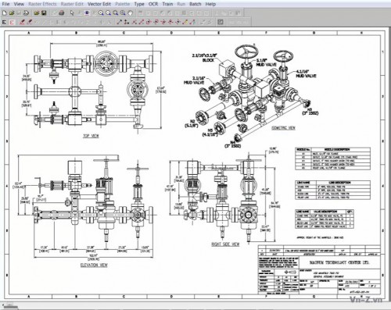The height and width of the screenshot is (310, 391).
Task: Click the greyed Raster Effects menu
Action: pyautogui.click(x=42, y=4)
